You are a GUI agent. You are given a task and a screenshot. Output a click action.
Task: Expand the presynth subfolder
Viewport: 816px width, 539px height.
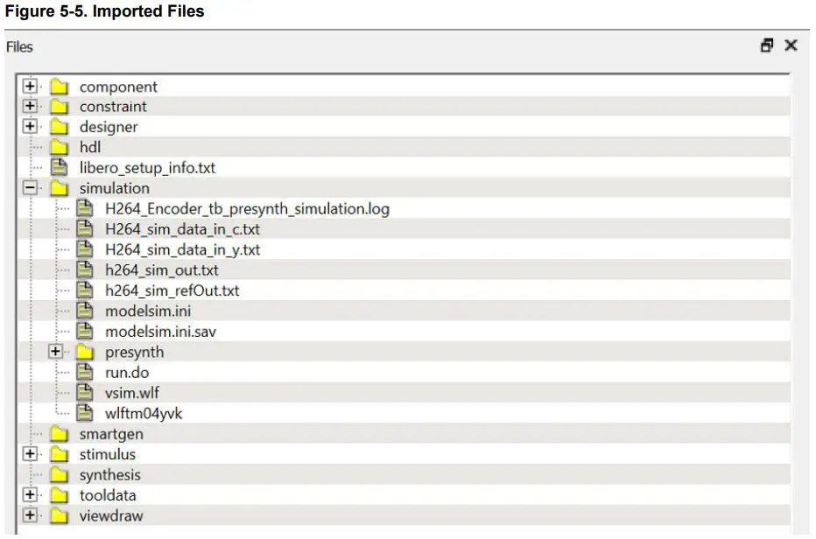pos(56,352)
